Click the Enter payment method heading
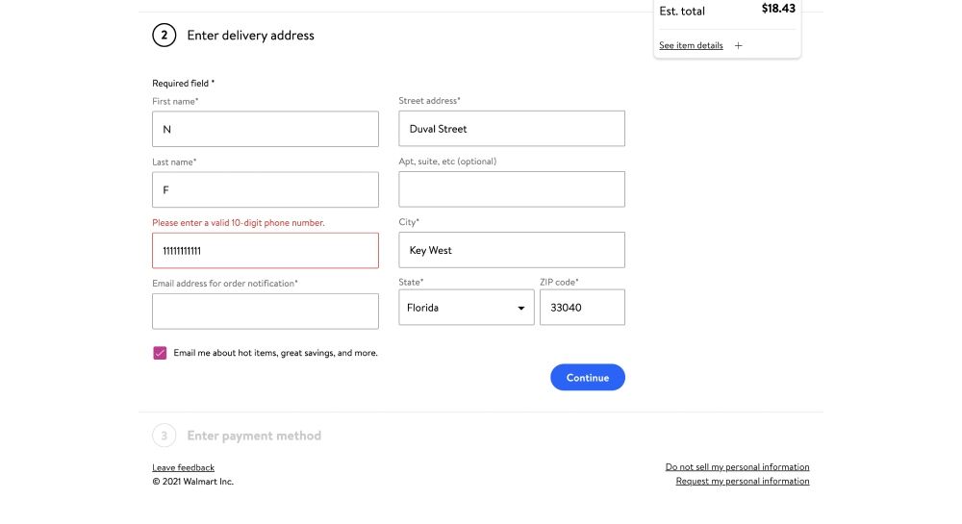 pyautogui.click(x=254, y=436)
